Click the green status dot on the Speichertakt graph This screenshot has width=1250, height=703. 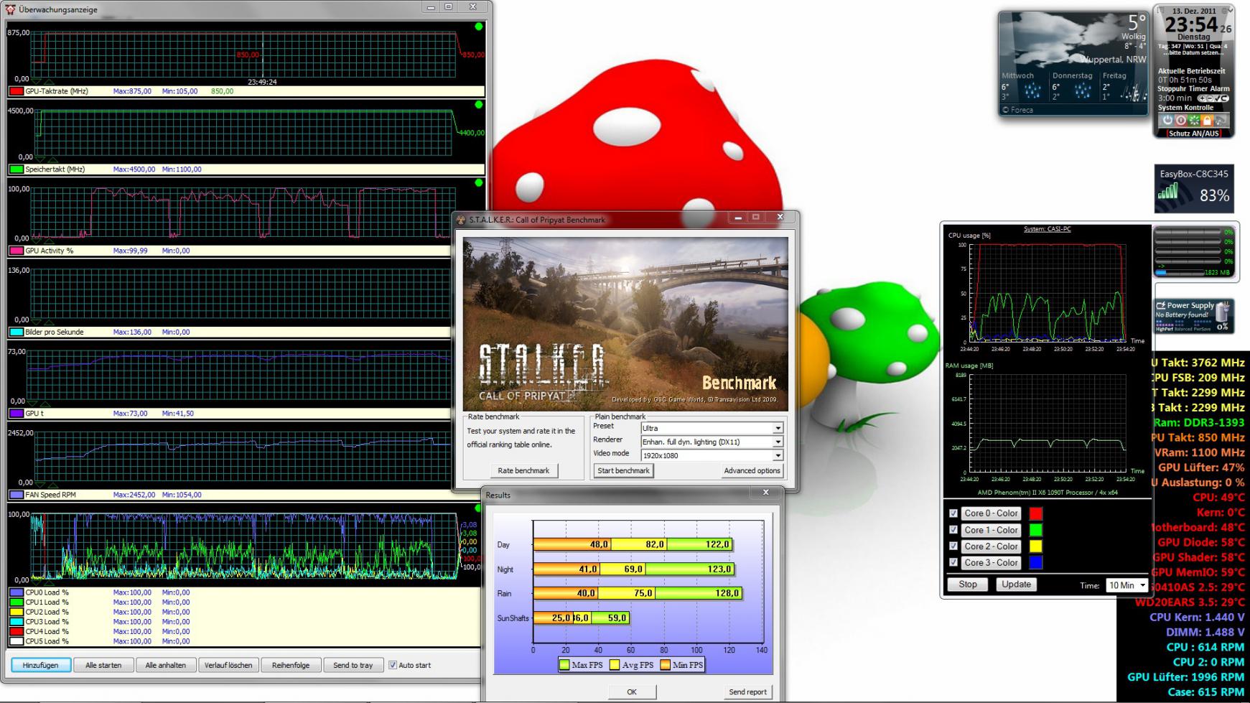tap(479, 105)
